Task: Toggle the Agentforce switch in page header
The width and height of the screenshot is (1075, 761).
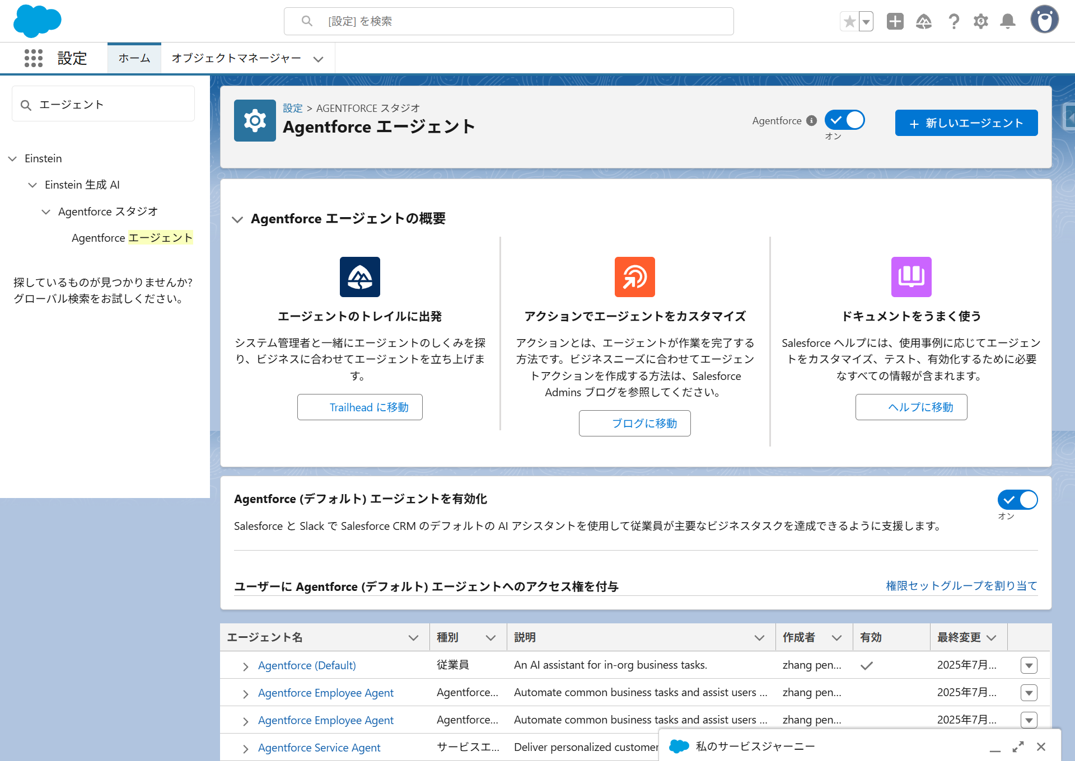Action: click(x=844, y=120)
